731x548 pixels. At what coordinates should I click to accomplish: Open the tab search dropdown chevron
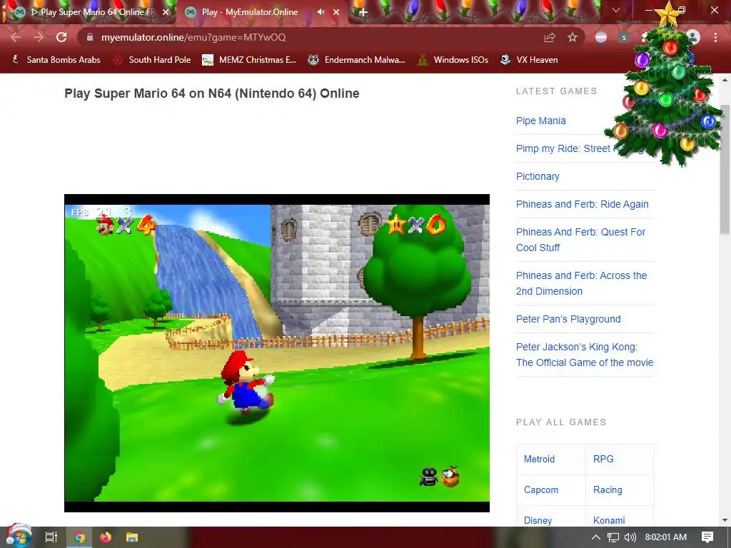(616, 10)
